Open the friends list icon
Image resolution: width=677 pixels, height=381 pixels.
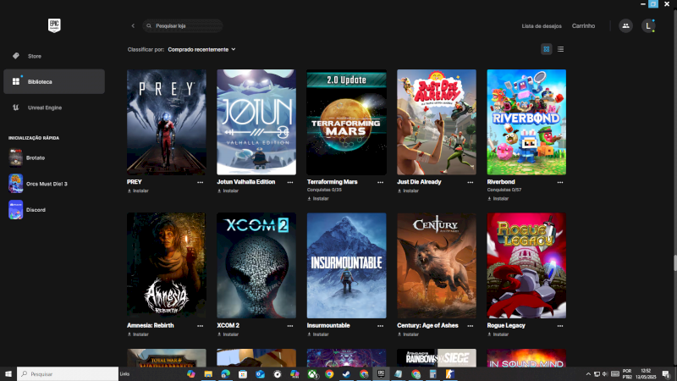(x=625, y=26)
